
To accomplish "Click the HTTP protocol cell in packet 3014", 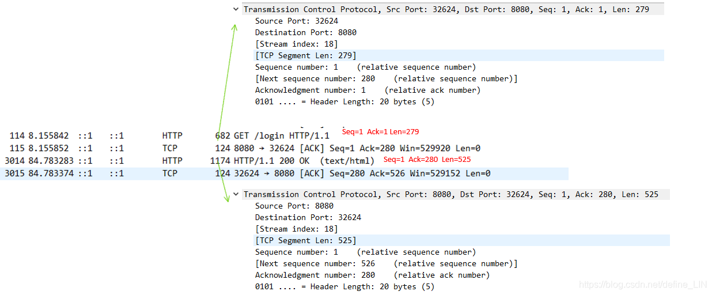I will click(x=172, y=161).
